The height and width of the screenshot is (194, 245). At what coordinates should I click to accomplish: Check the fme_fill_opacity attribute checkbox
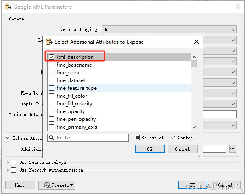click(51, 104)
